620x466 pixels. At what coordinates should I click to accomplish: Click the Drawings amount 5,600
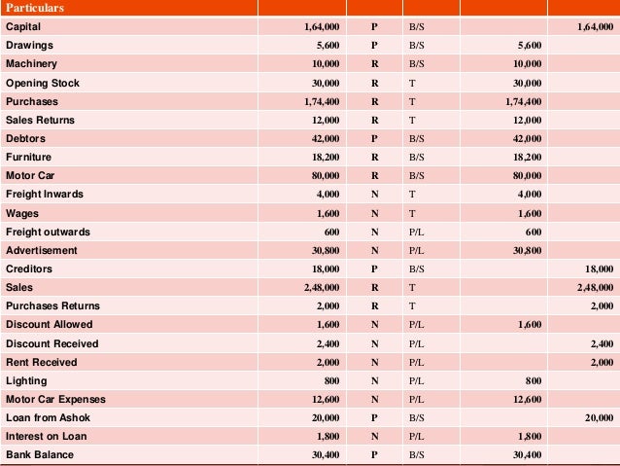tap(327, 45)
